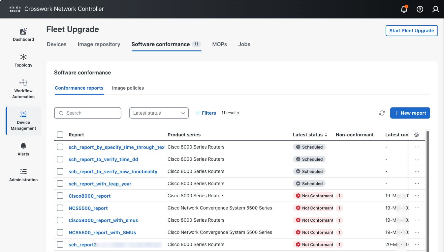
Task: Toggle sort on the Latest status column
Action: click(326, 135)
